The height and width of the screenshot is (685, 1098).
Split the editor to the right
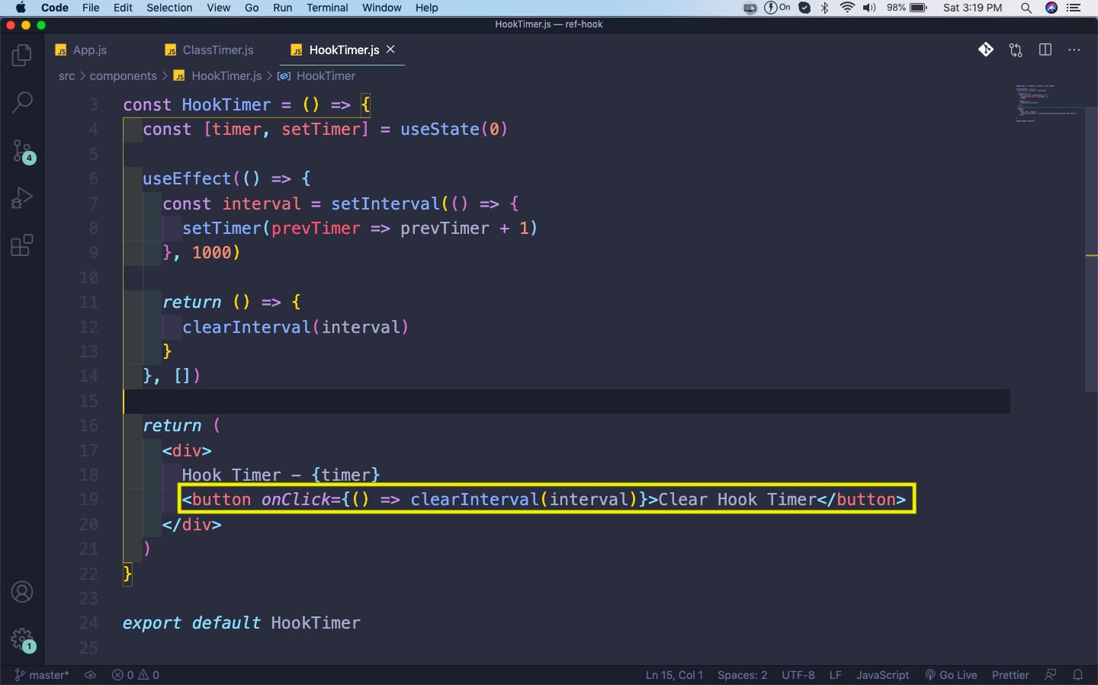1045,50
